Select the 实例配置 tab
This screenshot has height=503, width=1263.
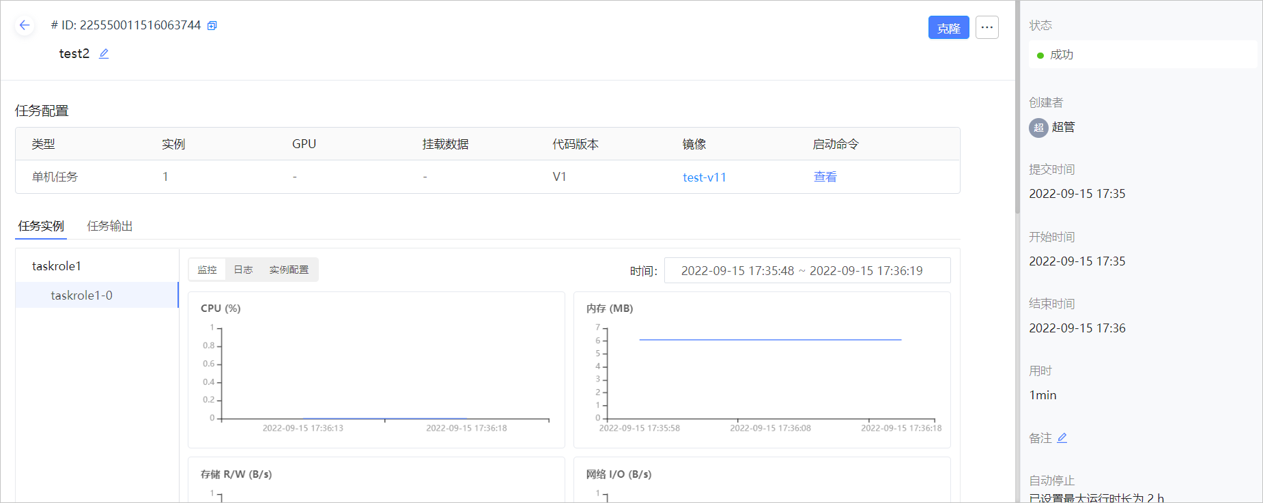pos(289,270)
